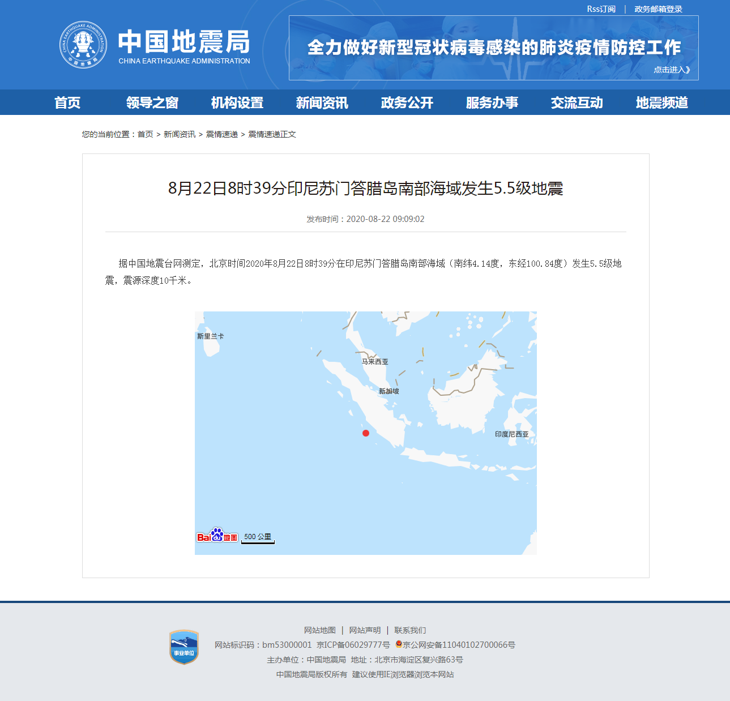Click the 京ICP备06029777号 link
Screen dimensions: 730x701
tap(353, 645)
